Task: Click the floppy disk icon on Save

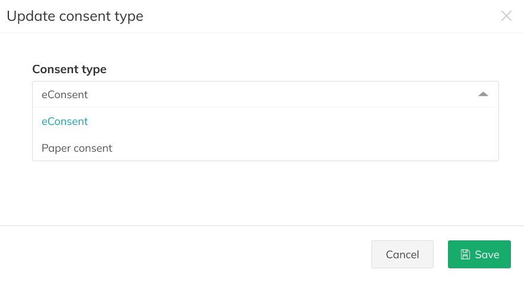Action: (x=466, y=255)
